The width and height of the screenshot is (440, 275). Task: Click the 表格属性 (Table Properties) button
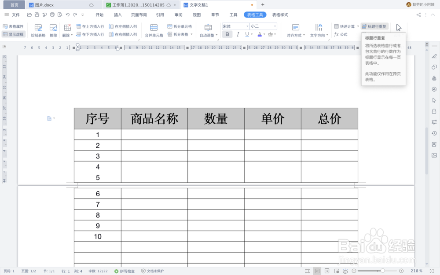pyautogui.click(x=14, y=26)
